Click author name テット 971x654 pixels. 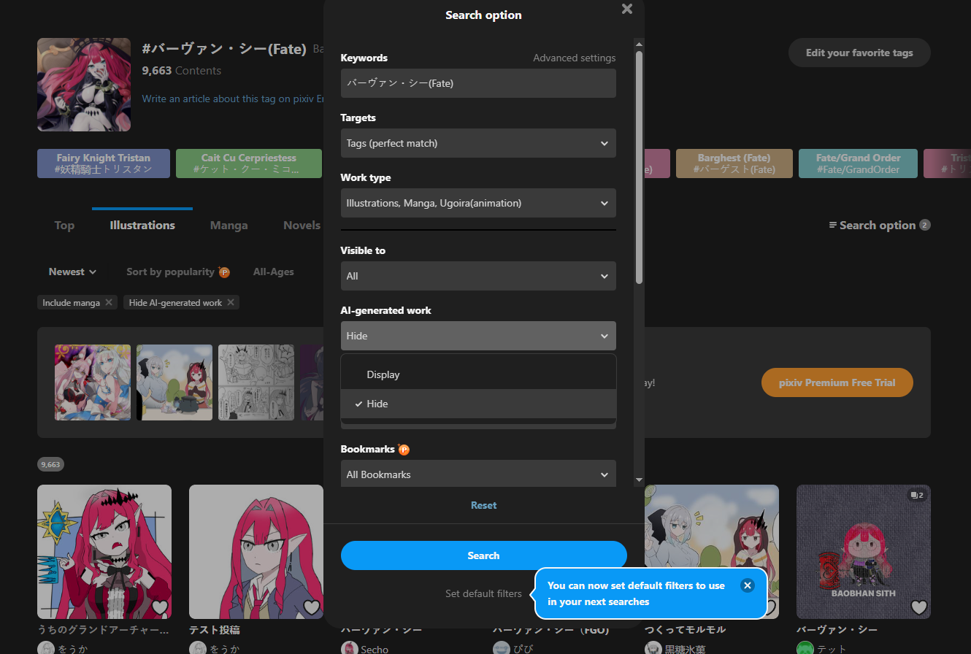832,649
